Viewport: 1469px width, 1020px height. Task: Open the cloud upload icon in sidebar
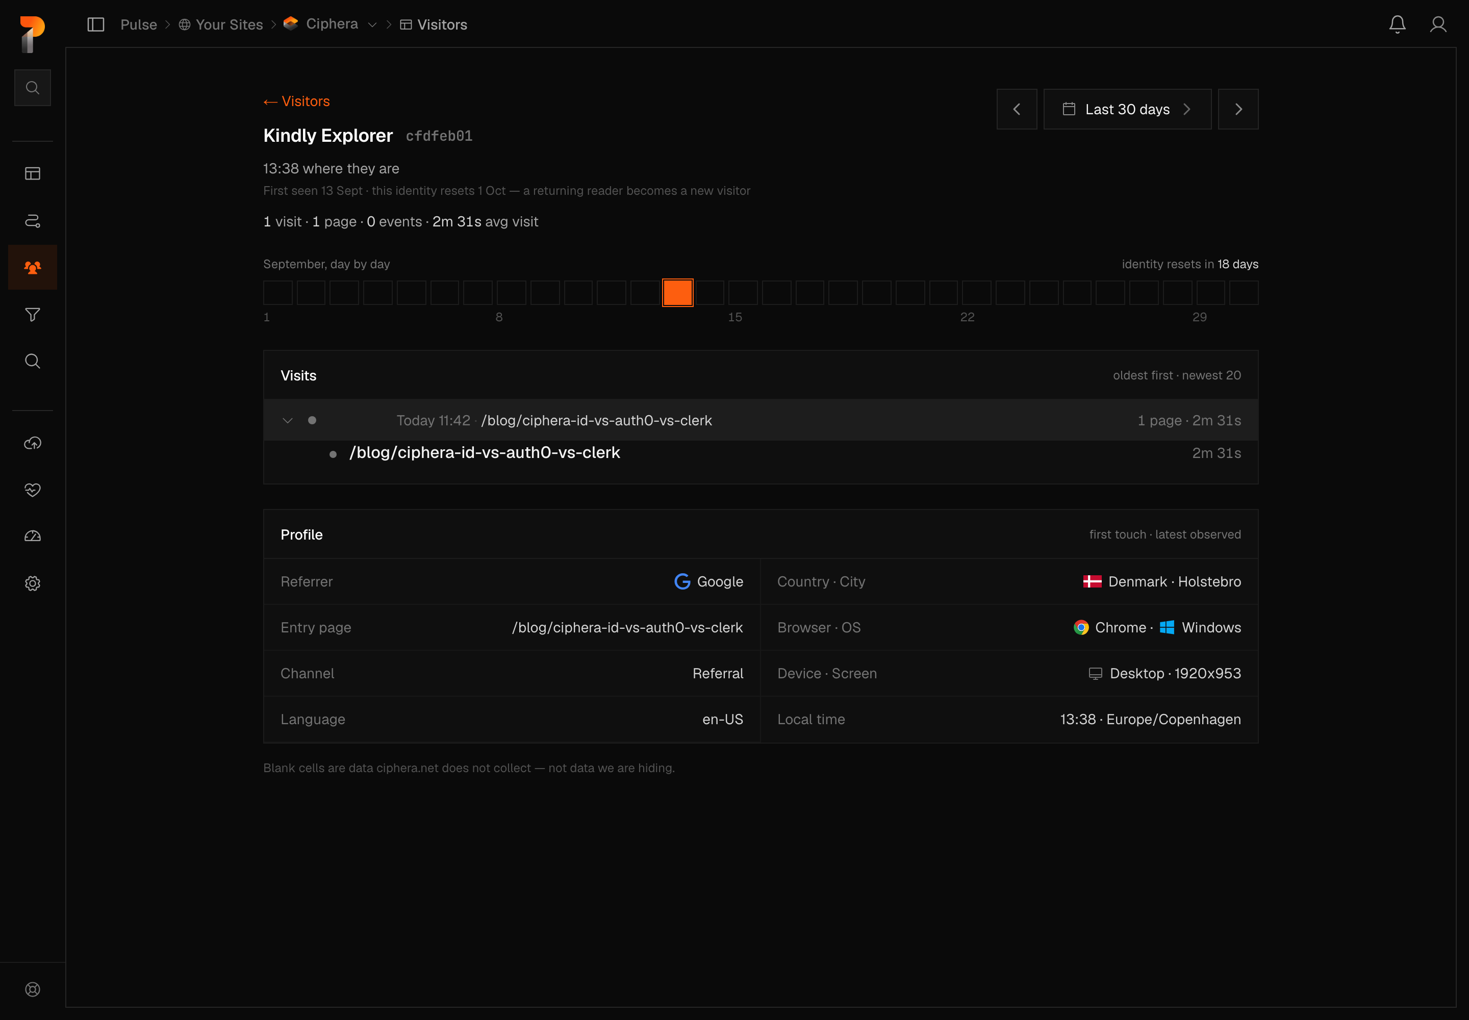33,443
